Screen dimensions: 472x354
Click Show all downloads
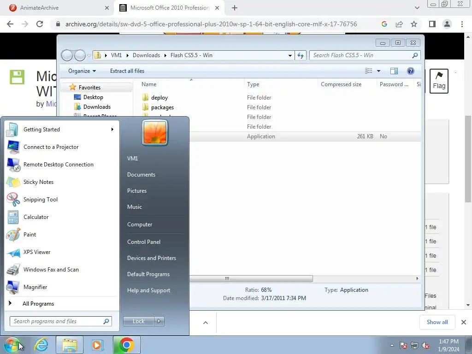pyautogui.click(x=437, y=322)
